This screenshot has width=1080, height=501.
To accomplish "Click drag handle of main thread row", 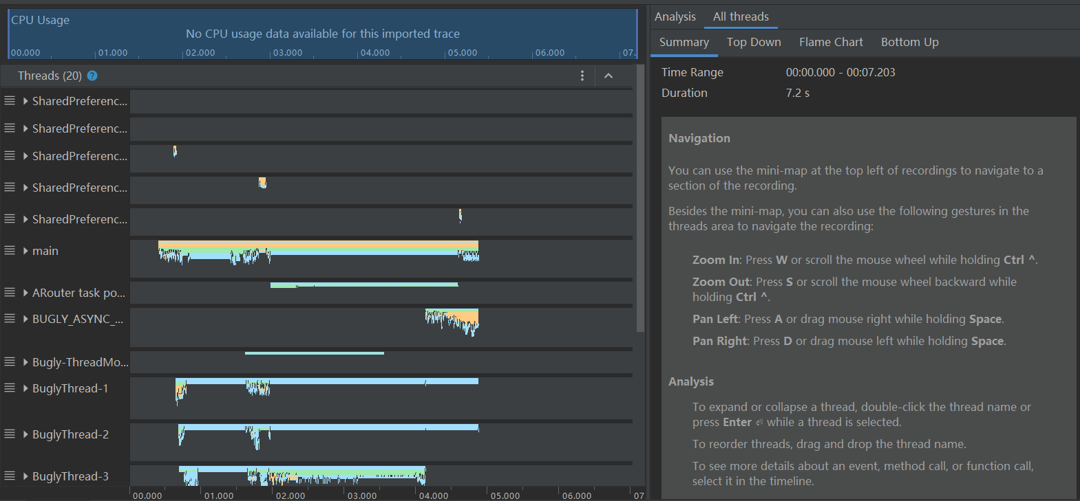I will (10, 251).
